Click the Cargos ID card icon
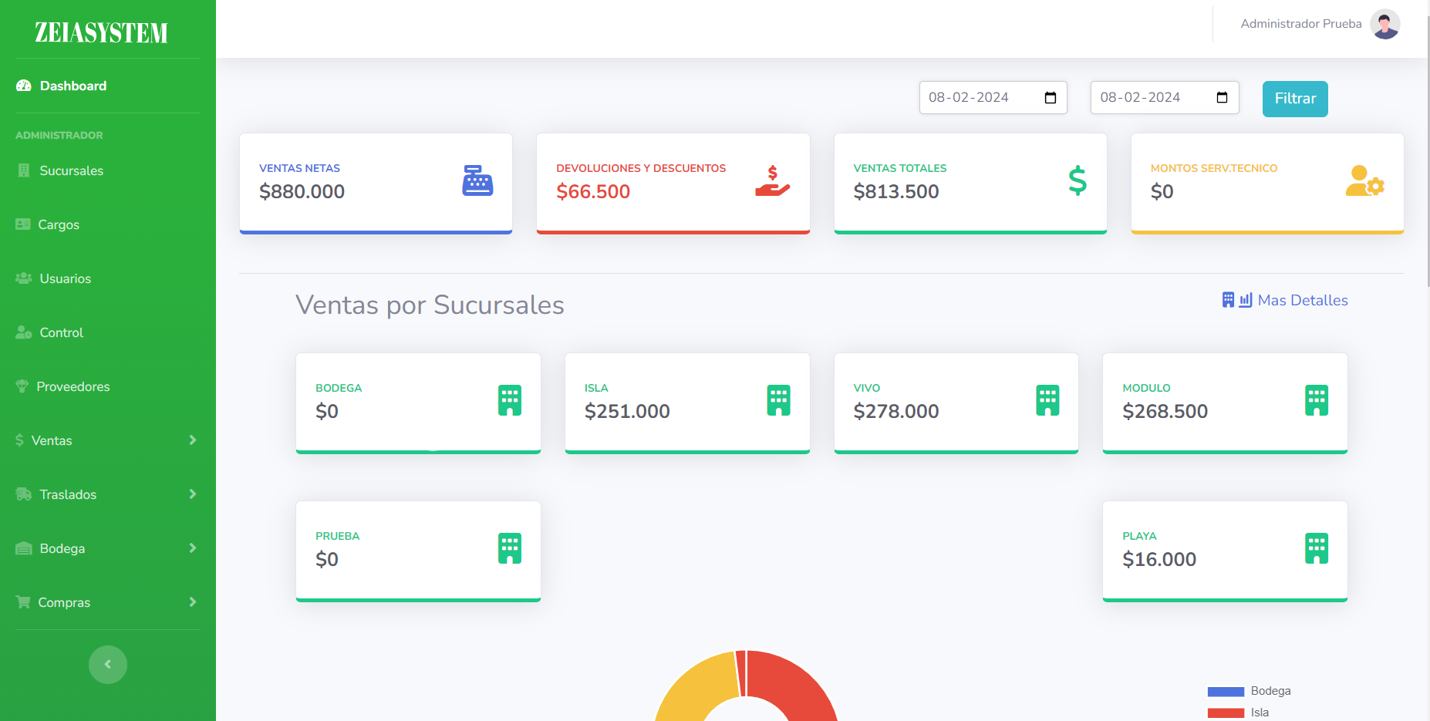Image resolution: width=1430 pixels, height=721 pixels. (22, 224)
